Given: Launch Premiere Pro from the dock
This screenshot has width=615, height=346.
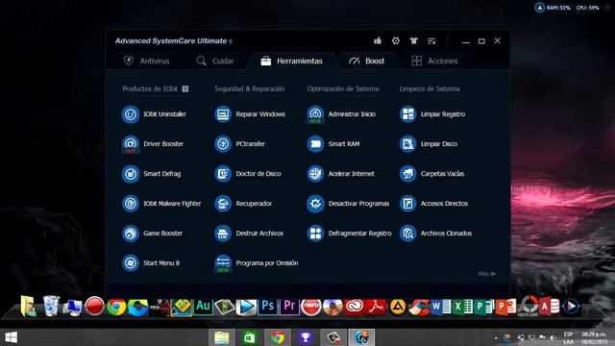Looking at the screenshot, I should [289, 307].
